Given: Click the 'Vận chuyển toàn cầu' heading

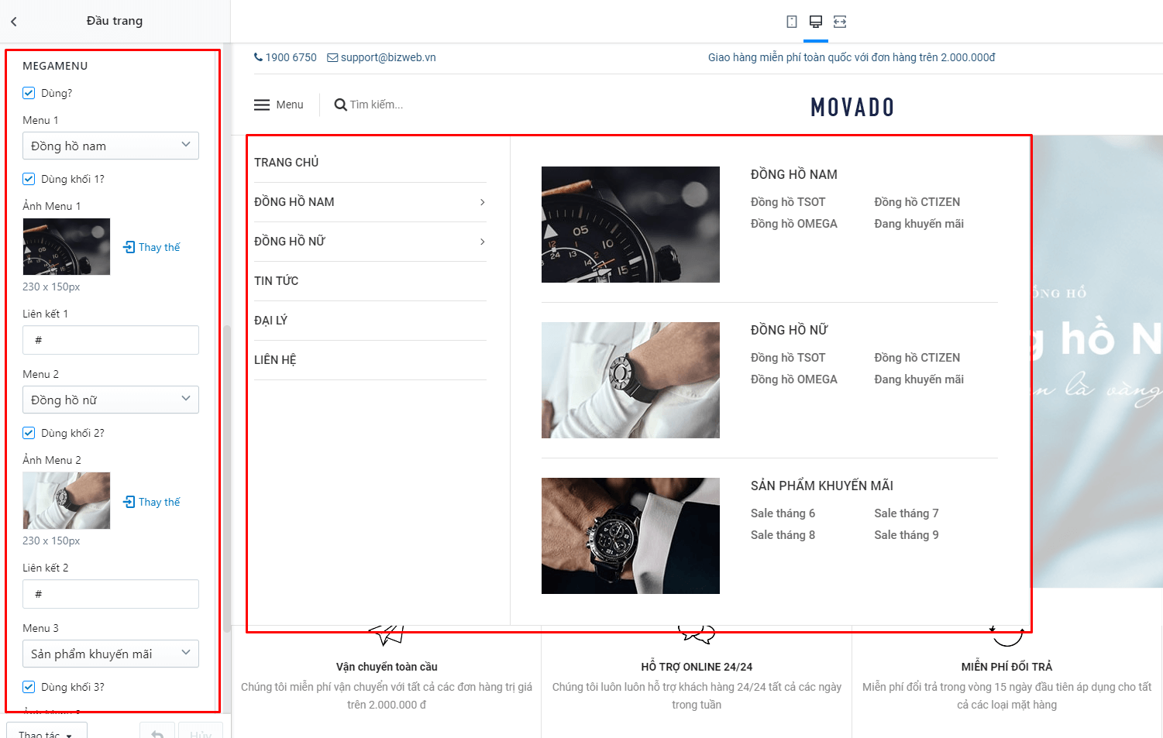Looking at the screenshot, I should [x=387, y=667].
